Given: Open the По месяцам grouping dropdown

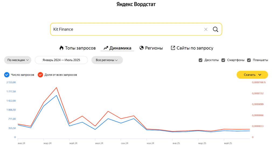Looking at the screenshot, I should [x=18, y=60].
